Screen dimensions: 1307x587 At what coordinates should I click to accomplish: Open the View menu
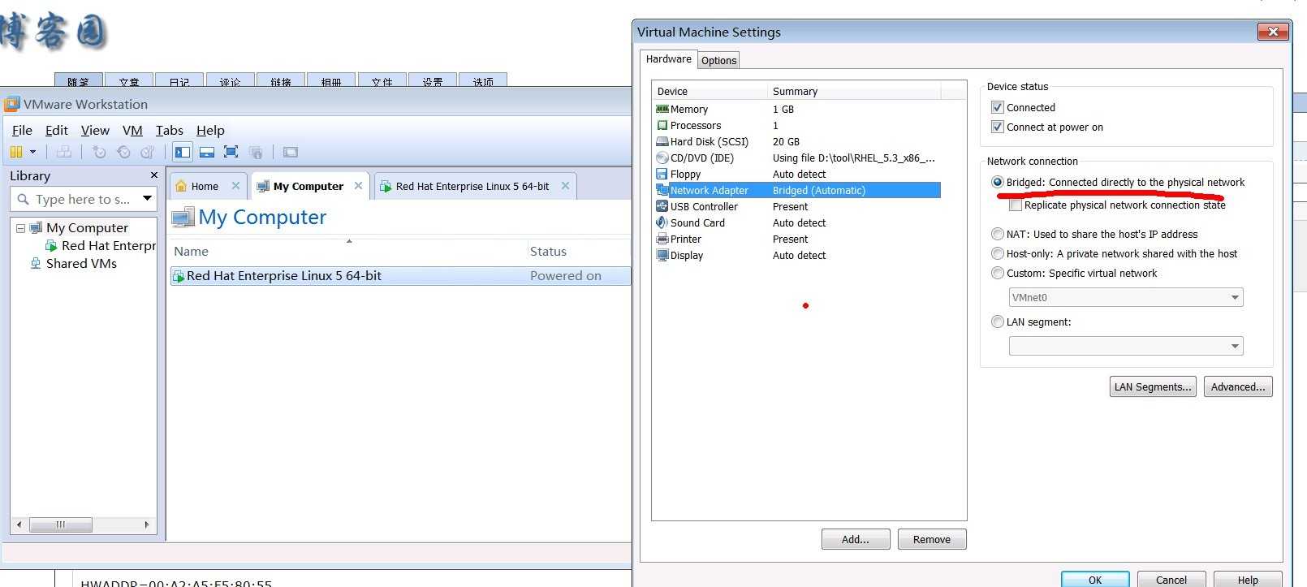point(95,130)
